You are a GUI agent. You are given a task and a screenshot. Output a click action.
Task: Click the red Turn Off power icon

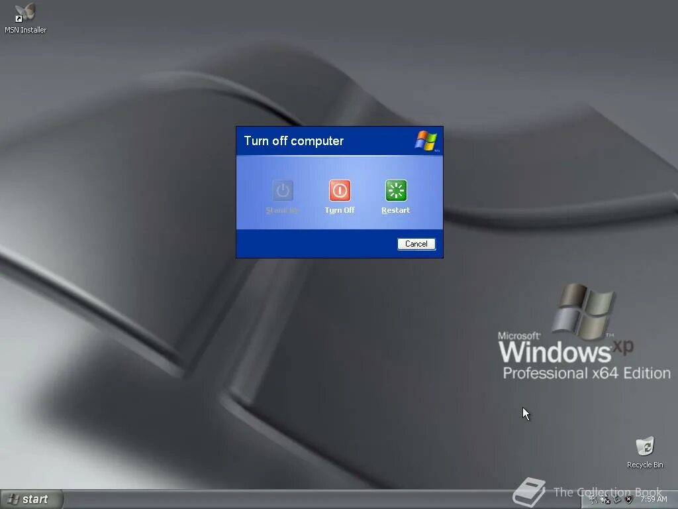340,190
